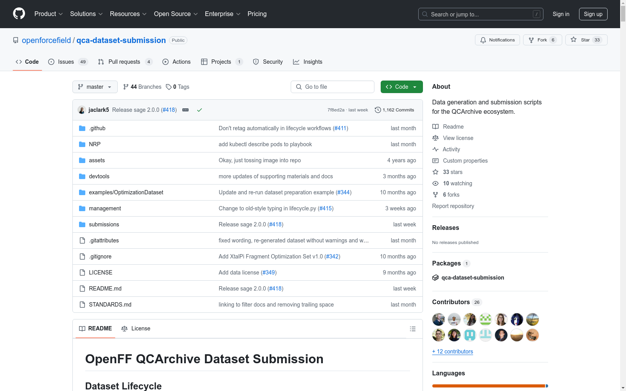626x391 pixels.
Task: Open the examples/OptimizationDataset folder
Action: point(126,192)
